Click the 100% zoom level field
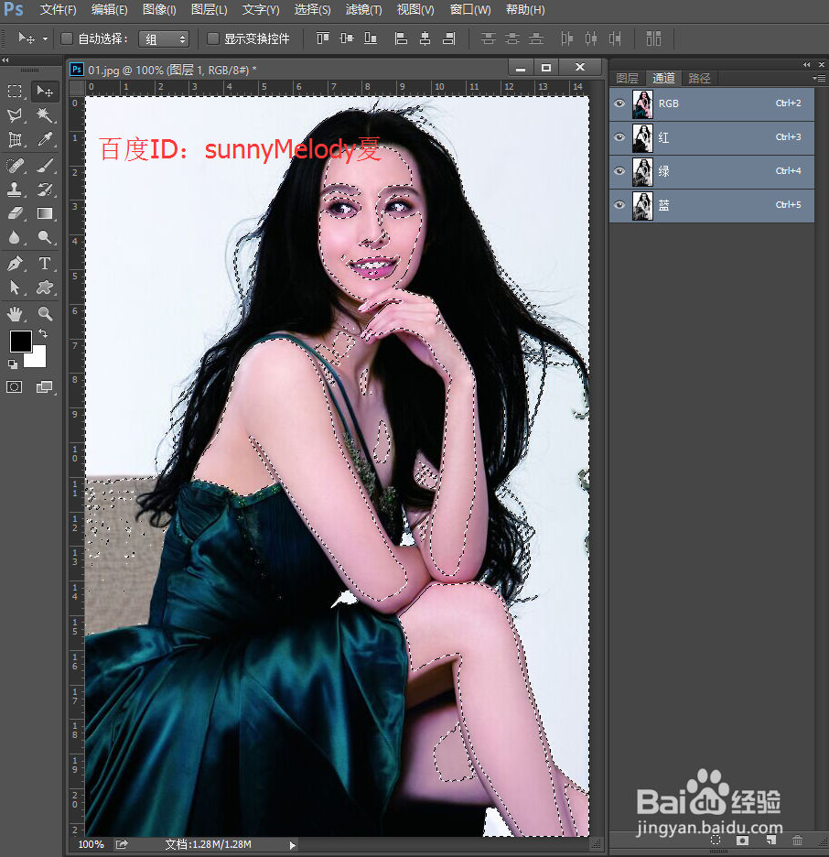This screenshot has width=829, height=857. 91,844
